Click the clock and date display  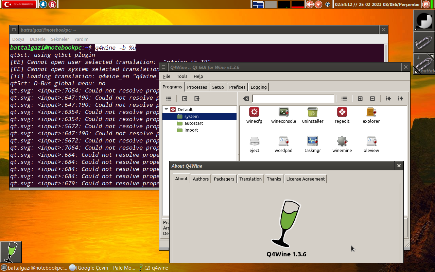click(377, 4)
